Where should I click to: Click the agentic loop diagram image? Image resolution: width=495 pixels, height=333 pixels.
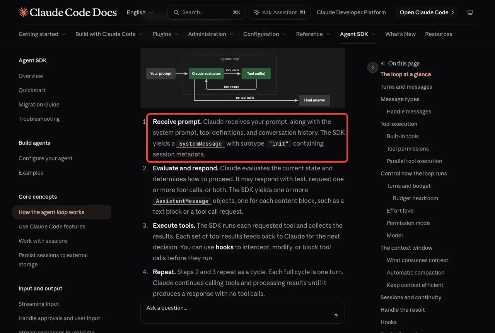pyautogui.click(x=242, y=78)
